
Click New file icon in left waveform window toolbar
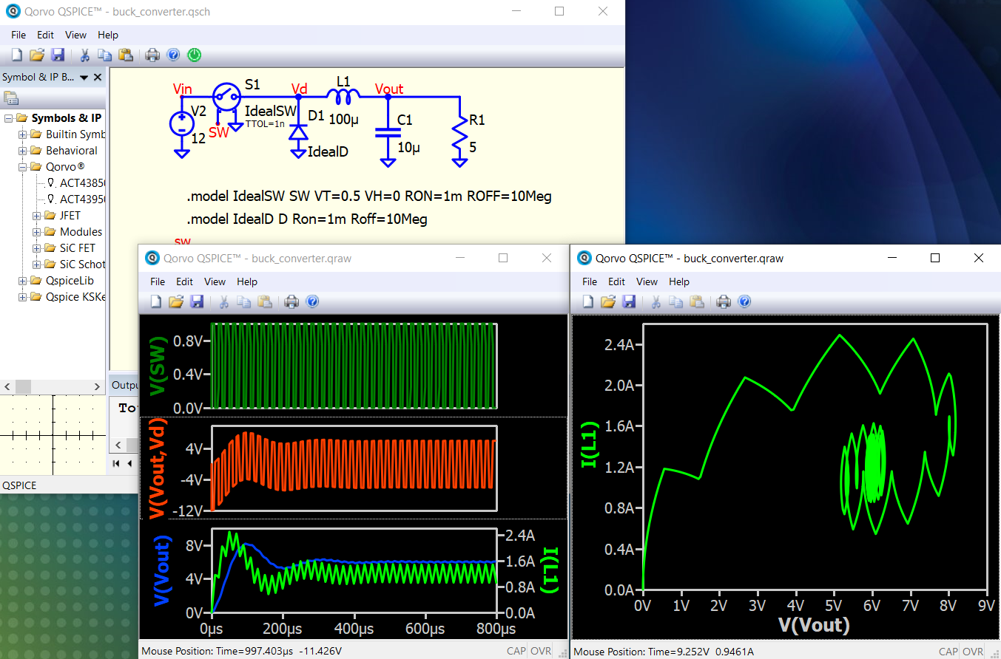tap(156, 301)
